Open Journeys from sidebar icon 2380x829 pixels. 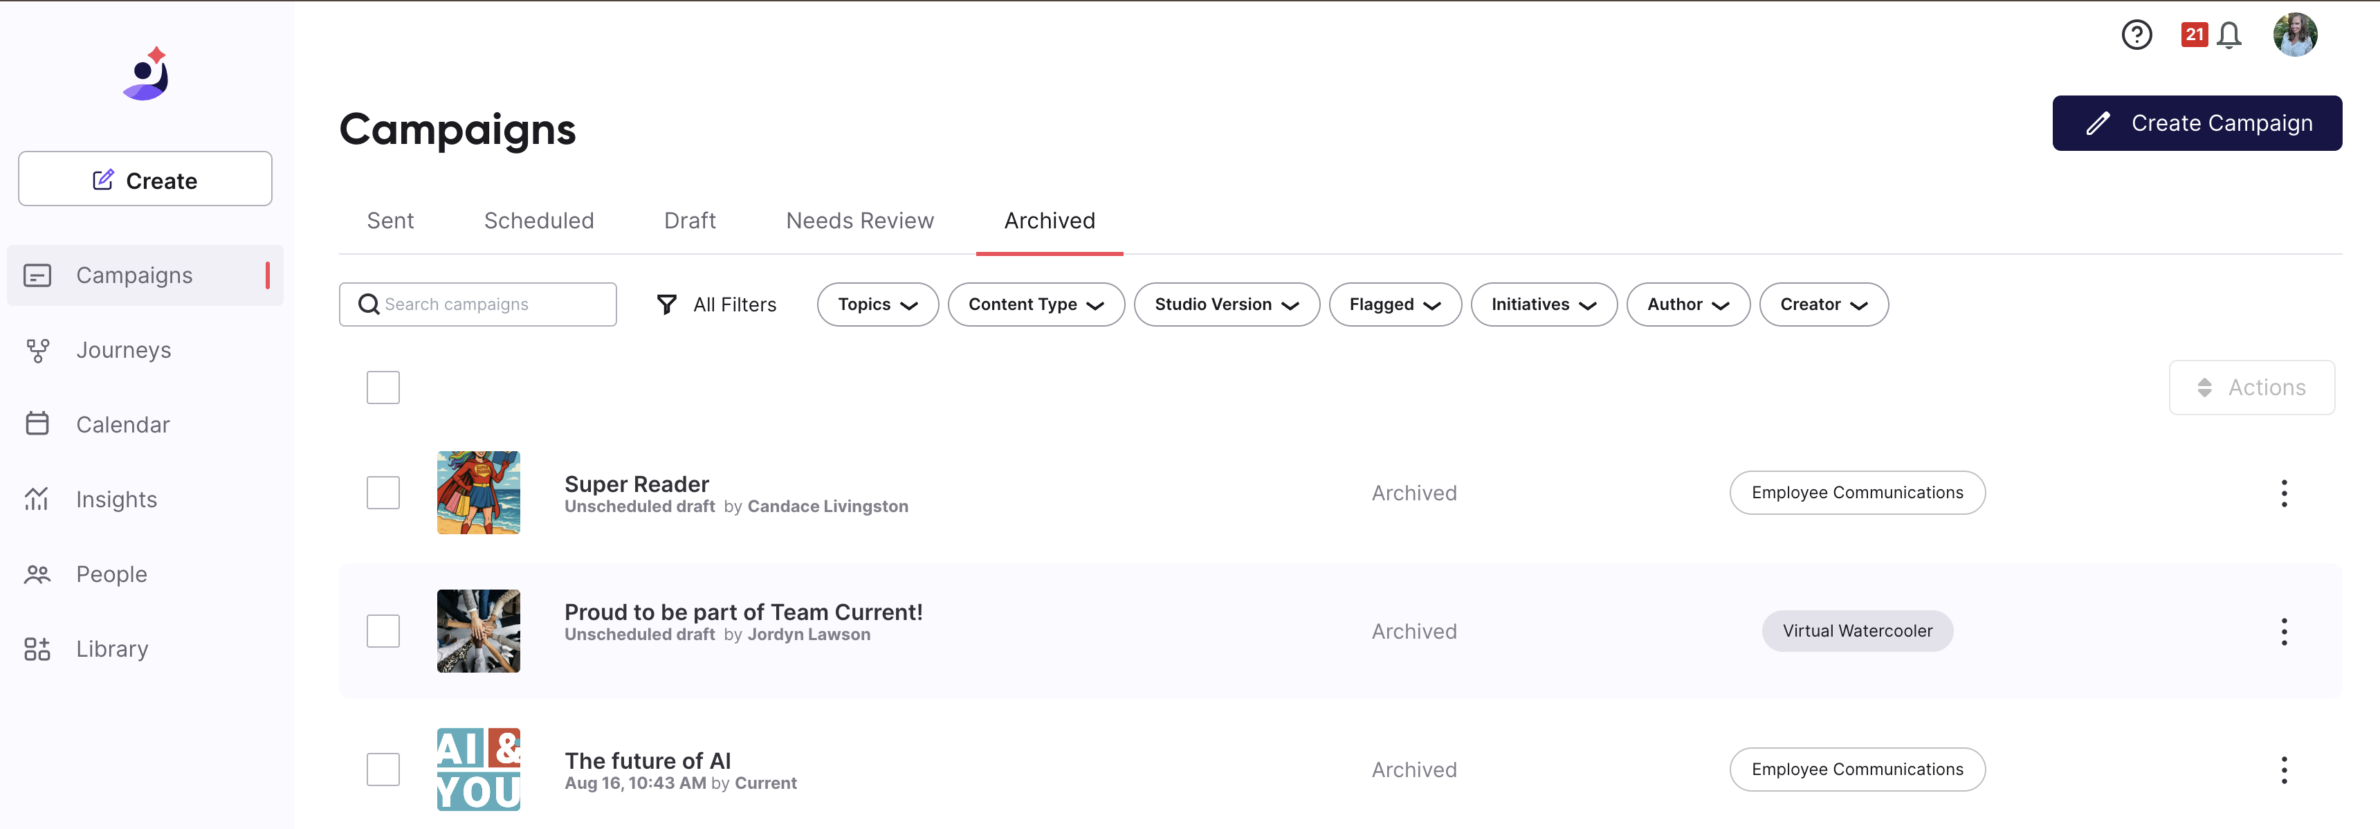[37, 350]
